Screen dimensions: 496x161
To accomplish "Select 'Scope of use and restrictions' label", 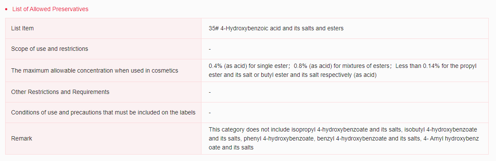I will [x=50, y=49].
